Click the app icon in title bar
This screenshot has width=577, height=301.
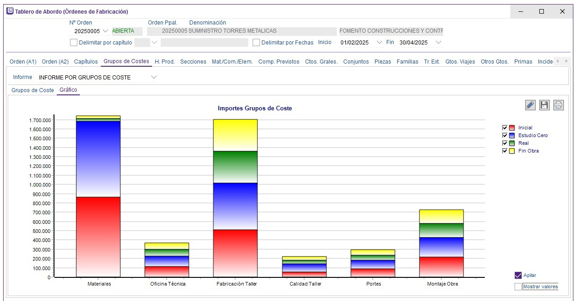(10, 11)
